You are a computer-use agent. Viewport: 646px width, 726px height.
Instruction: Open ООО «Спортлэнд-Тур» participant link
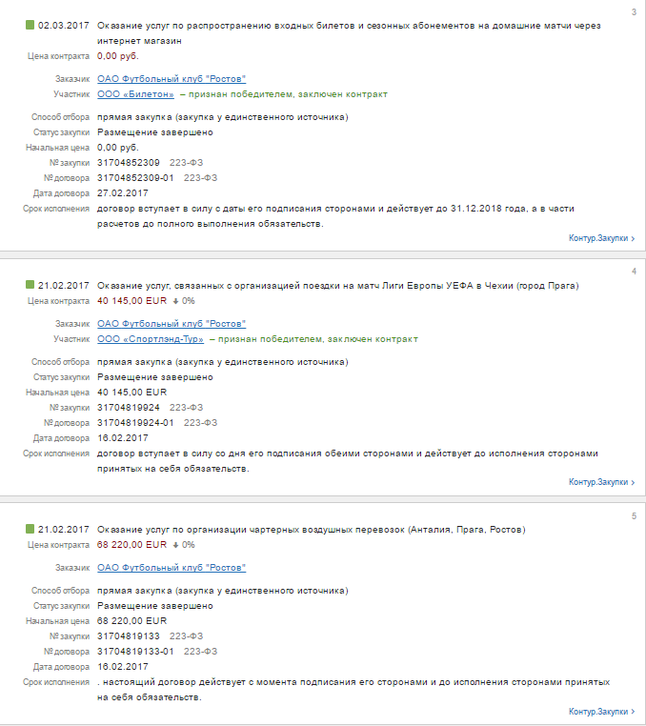point(151,339)
